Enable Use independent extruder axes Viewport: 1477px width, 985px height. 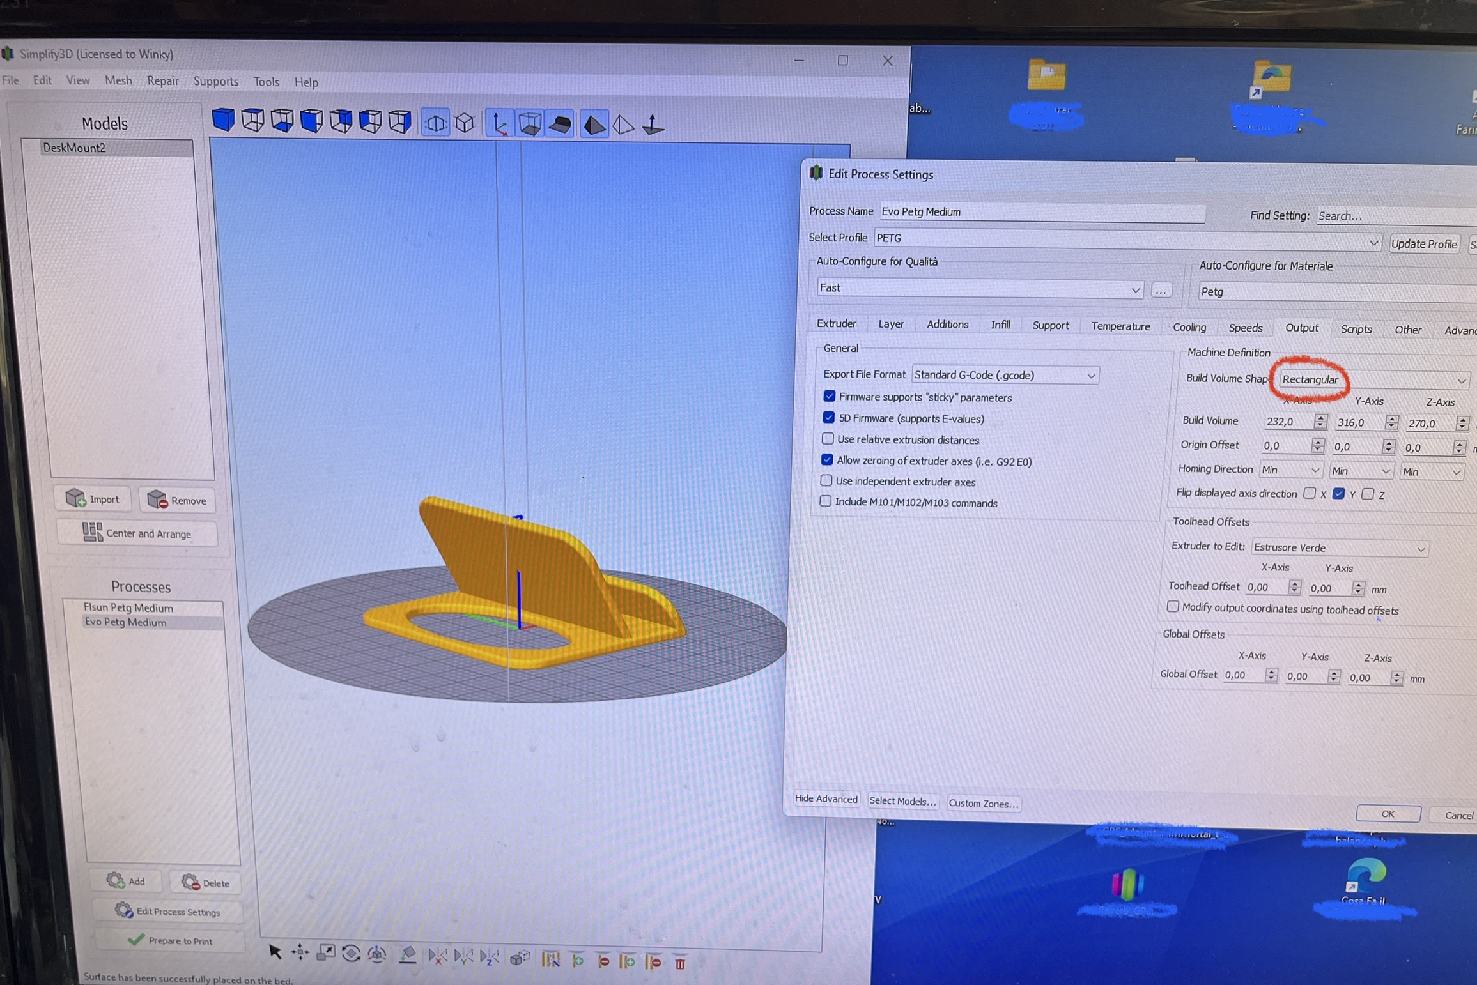[826, 480]
